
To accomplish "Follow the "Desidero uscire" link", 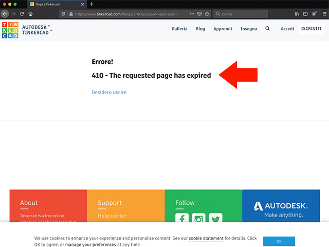I will click(109, 92).
